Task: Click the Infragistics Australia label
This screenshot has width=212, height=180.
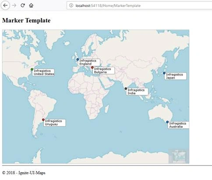Action: coord(178,125)
